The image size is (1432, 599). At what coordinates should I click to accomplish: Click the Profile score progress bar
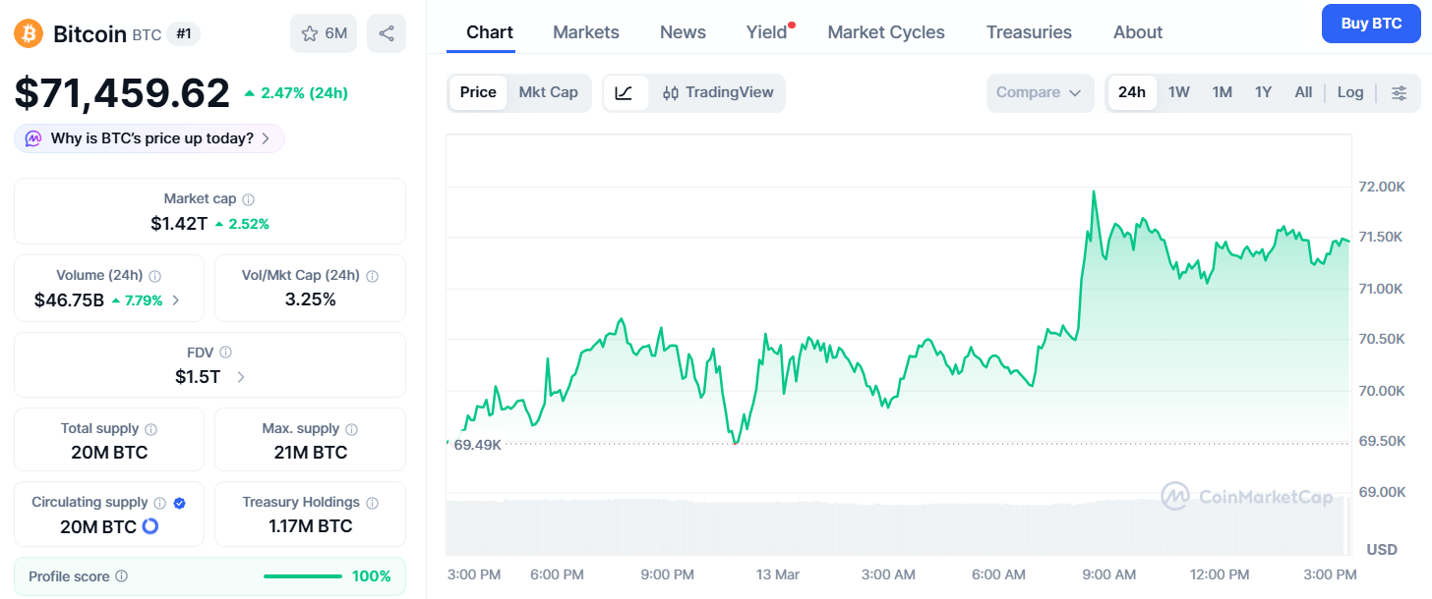pyautogui.click(x=303, y=576)
